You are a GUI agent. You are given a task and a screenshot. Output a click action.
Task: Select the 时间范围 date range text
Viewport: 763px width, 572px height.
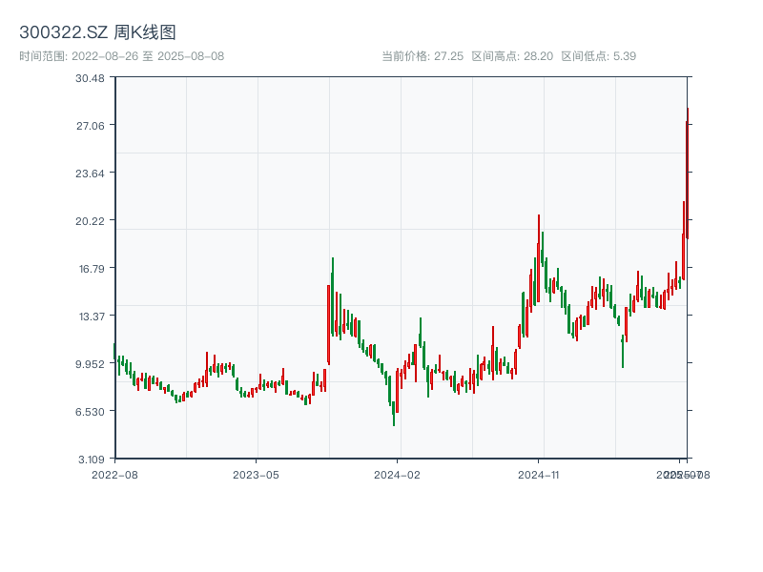[121, 56]
